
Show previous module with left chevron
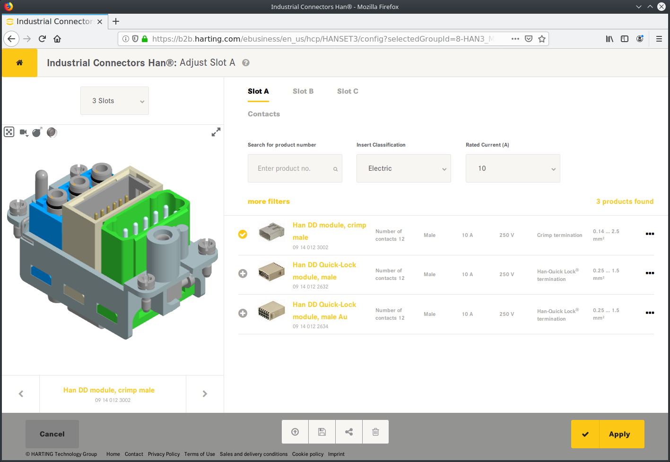click(21, 394)
